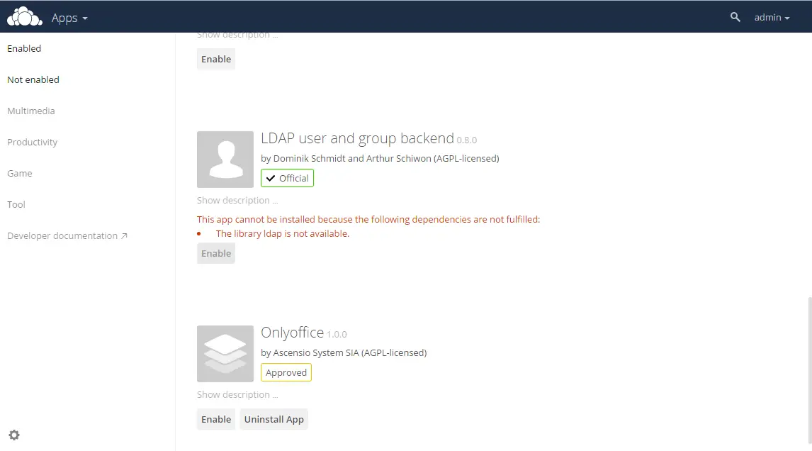This screenshot has width=812, height=451.
Task: Click the Dominik Schmidt author line
Action: pyautogui.click(x=380, y=158)
